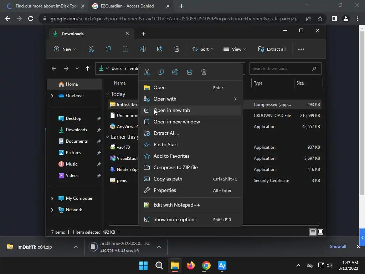The image size is (365, 274).
Task: Click the Rename icon in the context menu
Action: [x=175, y=72]
